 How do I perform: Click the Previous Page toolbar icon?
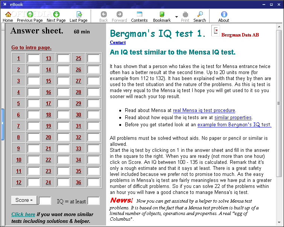tap(30, 14)
